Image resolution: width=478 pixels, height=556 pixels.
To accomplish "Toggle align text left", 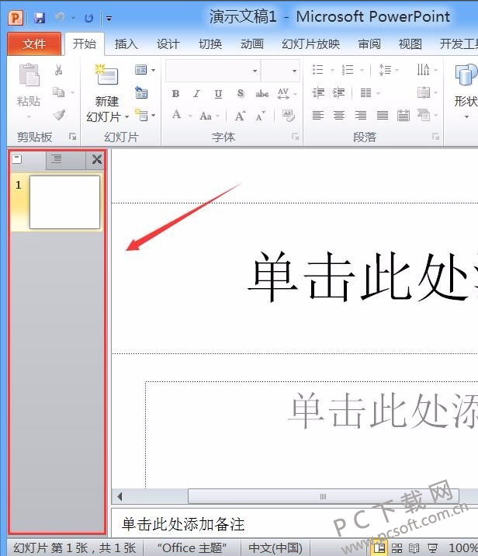I will [318, 115].
